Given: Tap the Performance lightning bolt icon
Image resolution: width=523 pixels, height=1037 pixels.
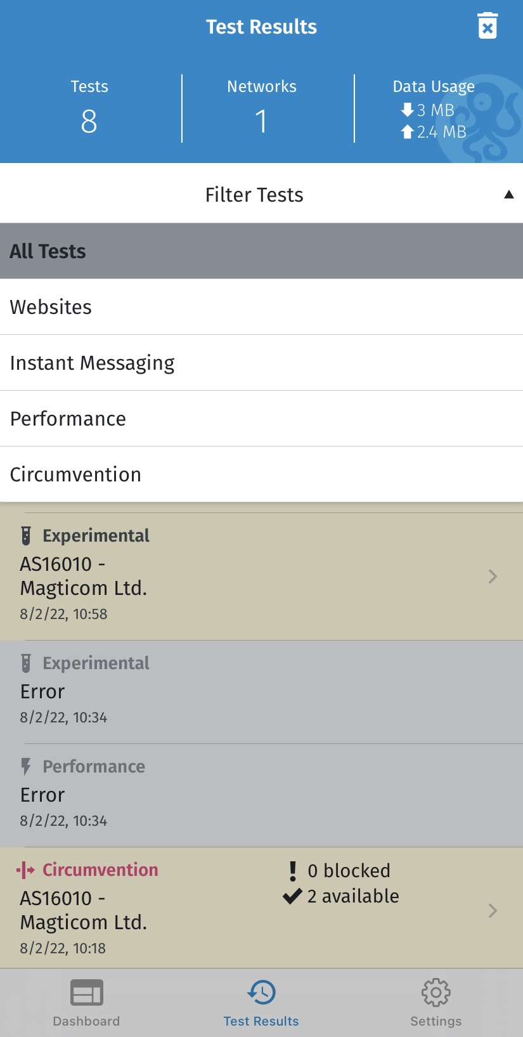Looking at the screenshot, I should click(x=26, y=767).
